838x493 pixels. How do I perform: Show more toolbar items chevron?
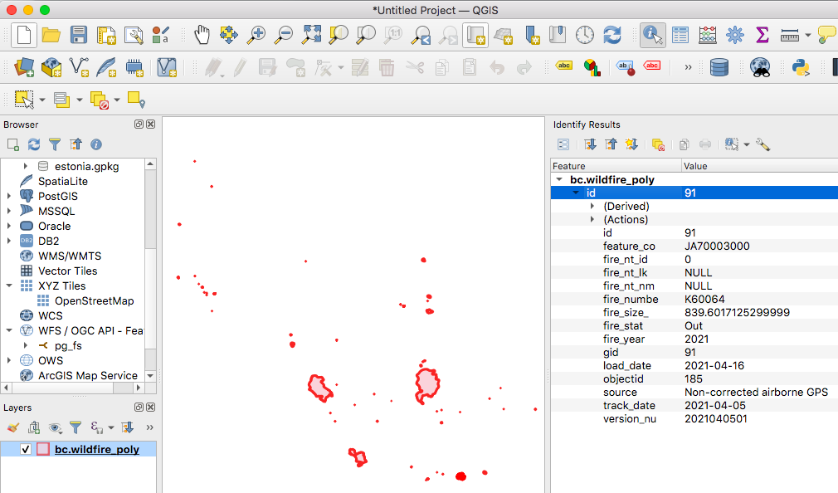(688, 67)
